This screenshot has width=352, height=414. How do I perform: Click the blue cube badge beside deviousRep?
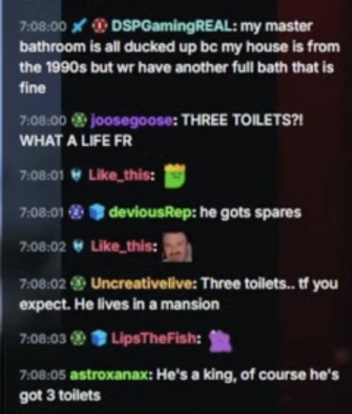coord(96,213)
